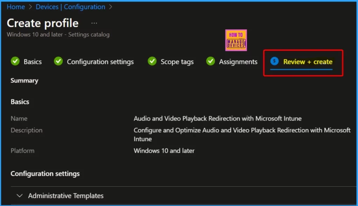The image size is (358, 206).
Task: Switch to the Assignments step
Action: pyautogui.click(x=238, y=62)
